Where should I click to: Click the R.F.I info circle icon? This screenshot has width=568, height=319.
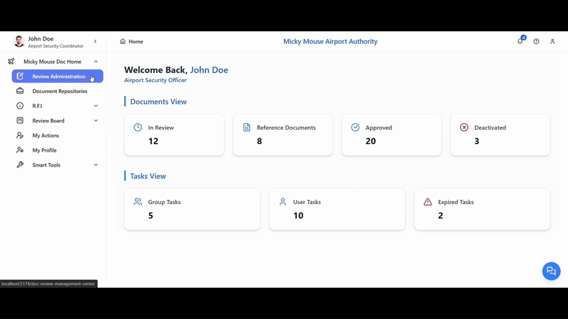[20, 106]
